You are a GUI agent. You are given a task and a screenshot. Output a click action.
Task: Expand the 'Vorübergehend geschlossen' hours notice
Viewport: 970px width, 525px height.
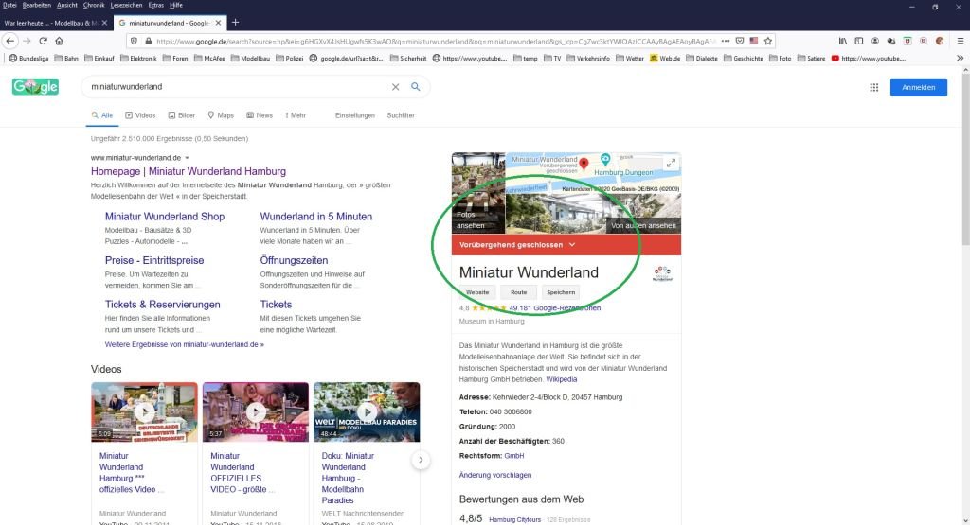(571, 245)
